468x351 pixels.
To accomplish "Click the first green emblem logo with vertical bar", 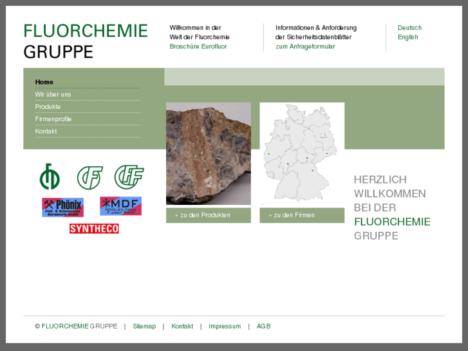I will (50, 176).
